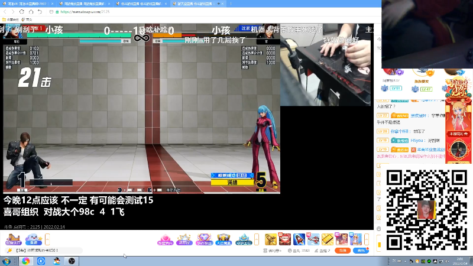Image resolution: width=473 pixels, height=266 pixels.
Task: Click the undo/restore arrow in browser toolbar
Action: point(40,12)
